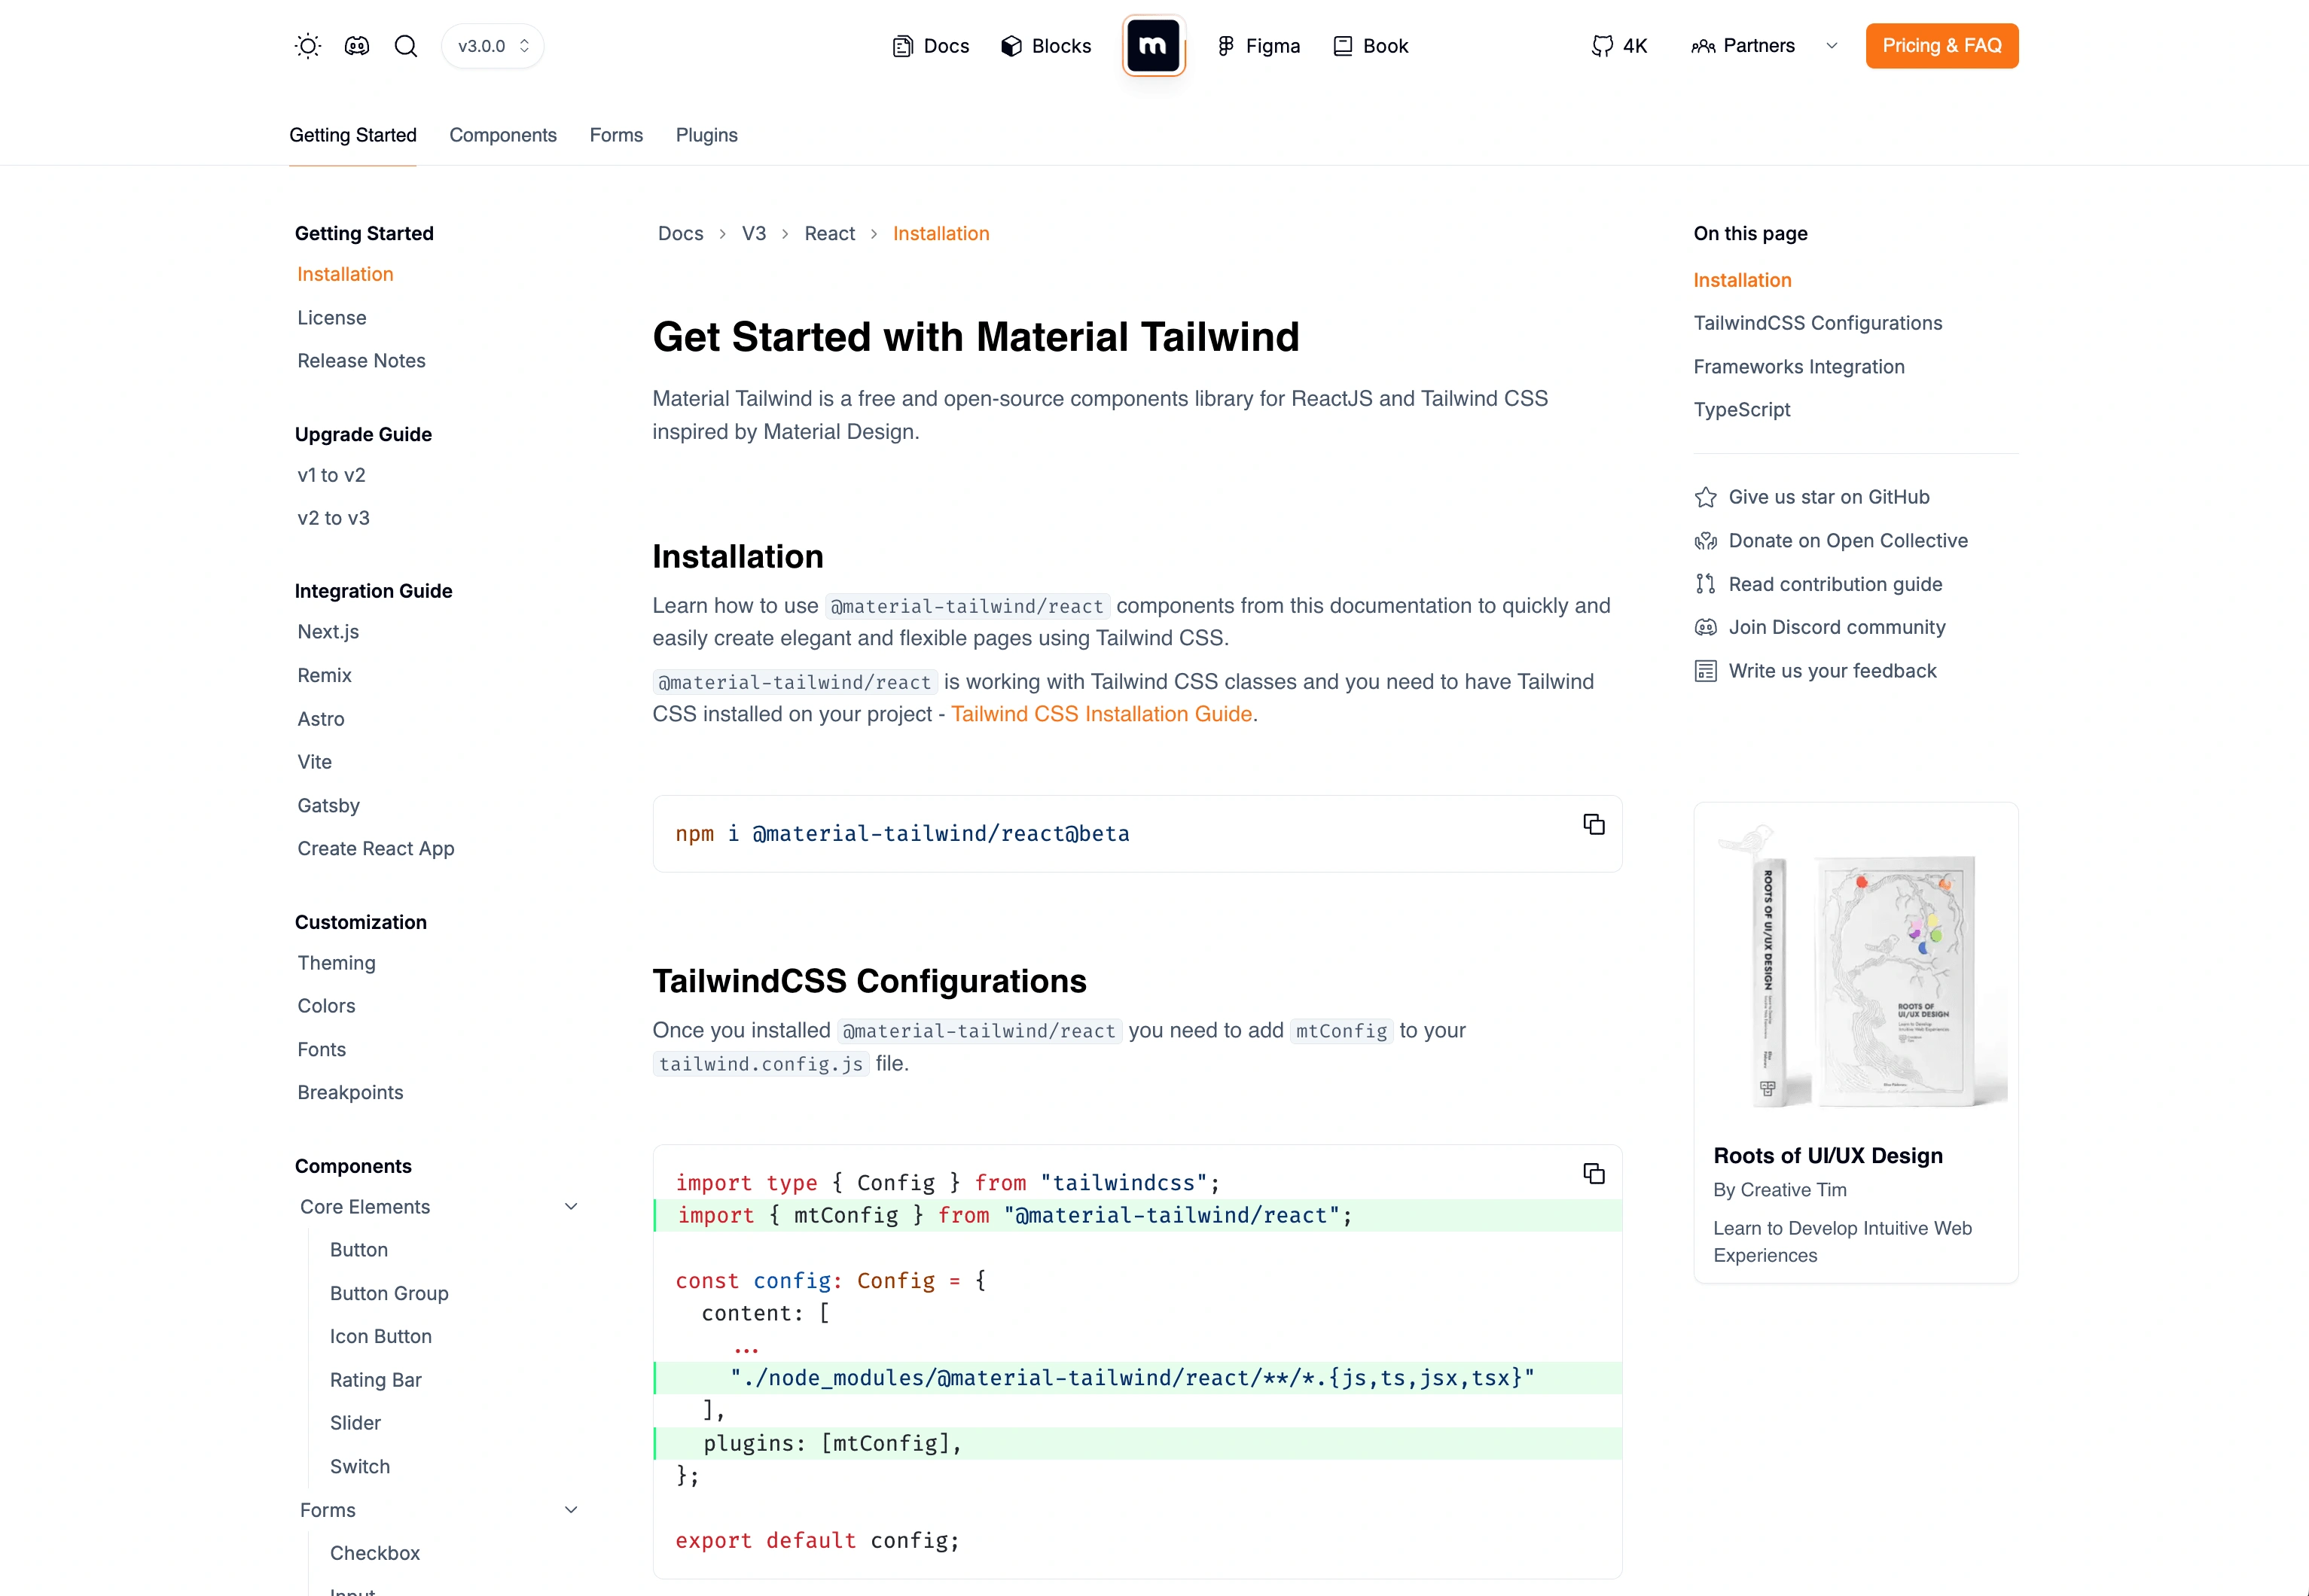Open the v1 to v2 upgrade guide

[331, 475]
